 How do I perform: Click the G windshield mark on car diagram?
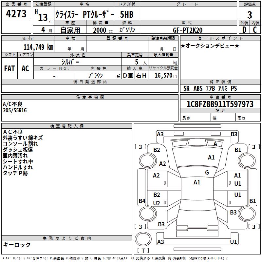pos(207,172)
